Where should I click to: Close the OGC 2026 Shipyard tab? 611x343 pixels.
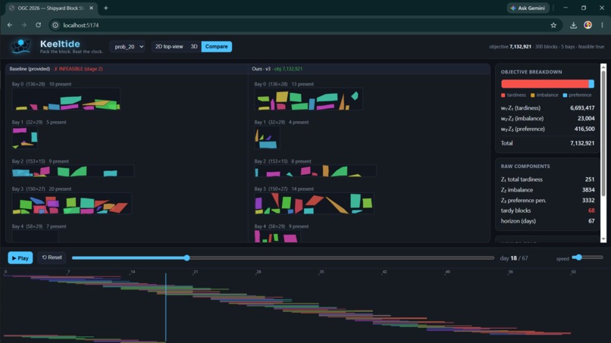[91, 8]
